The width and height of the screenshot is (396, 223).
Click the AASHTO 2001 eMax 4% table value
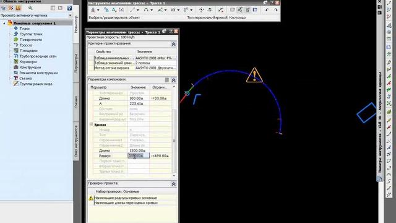(x=155, y=58)
